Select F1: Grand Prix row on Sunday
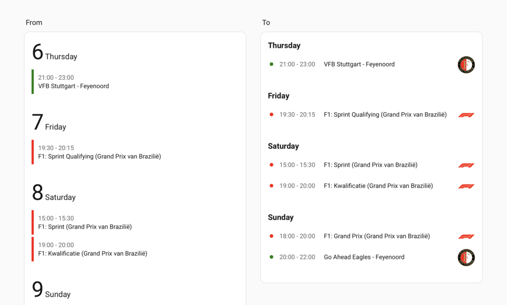507x305 pixels. click(x=376, y=237)
